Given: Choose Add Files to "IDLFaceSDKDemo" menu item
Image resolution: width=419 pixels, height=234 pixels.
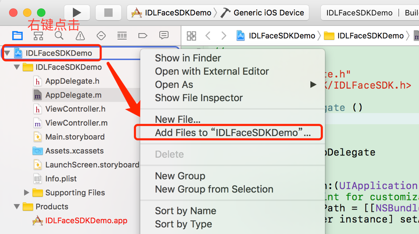Looking at the screenshot, I should click(232, 133).
